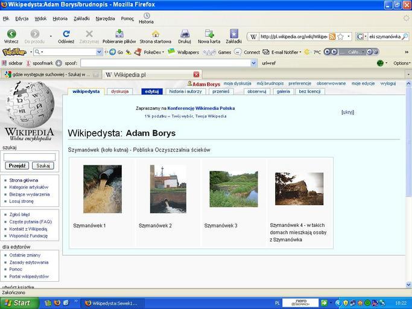Click the Wstecz back arrow icon
Viewport: 412px width, 309px height.
(x=11, y=34)
